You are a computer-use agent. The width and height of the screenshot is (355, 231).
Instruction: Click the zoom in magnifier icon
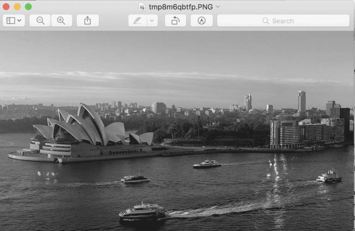[x=61, y=21]
